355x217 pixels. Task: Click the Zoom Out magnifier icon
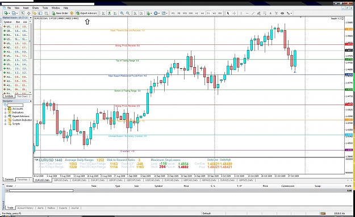tap(128, 13)
